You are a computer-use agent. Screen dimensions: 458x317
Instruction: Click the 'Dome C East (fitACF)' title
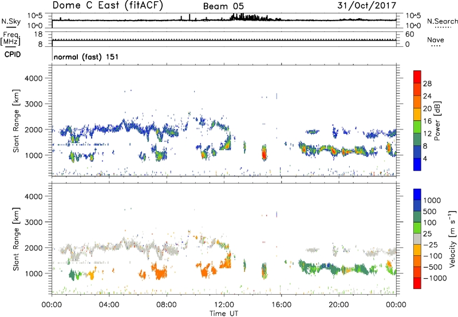click(108, 5)
